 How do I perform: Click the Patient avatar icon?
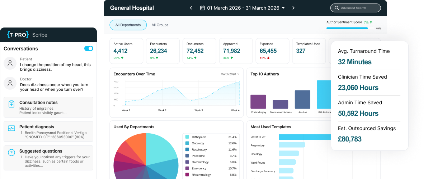click(10, 64)
